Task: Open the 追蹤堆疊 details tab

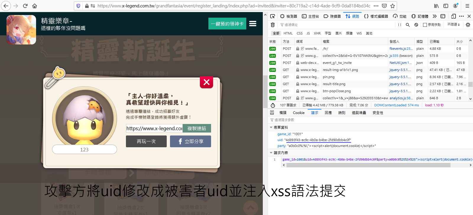Action: click(x=359, y=113)
